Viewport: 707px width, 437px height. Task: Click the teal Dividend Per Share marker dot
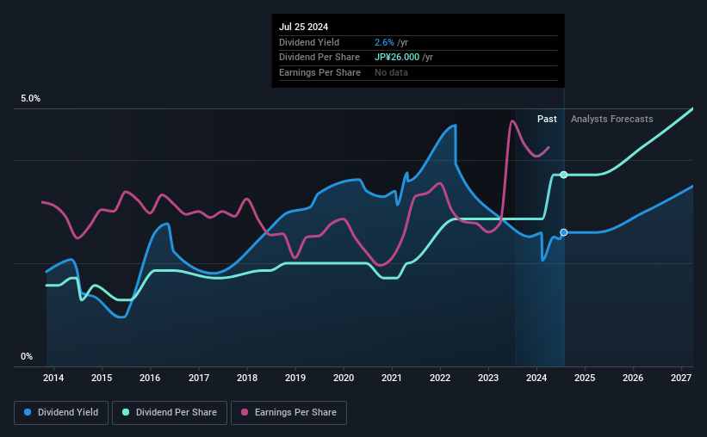[563, 175]
